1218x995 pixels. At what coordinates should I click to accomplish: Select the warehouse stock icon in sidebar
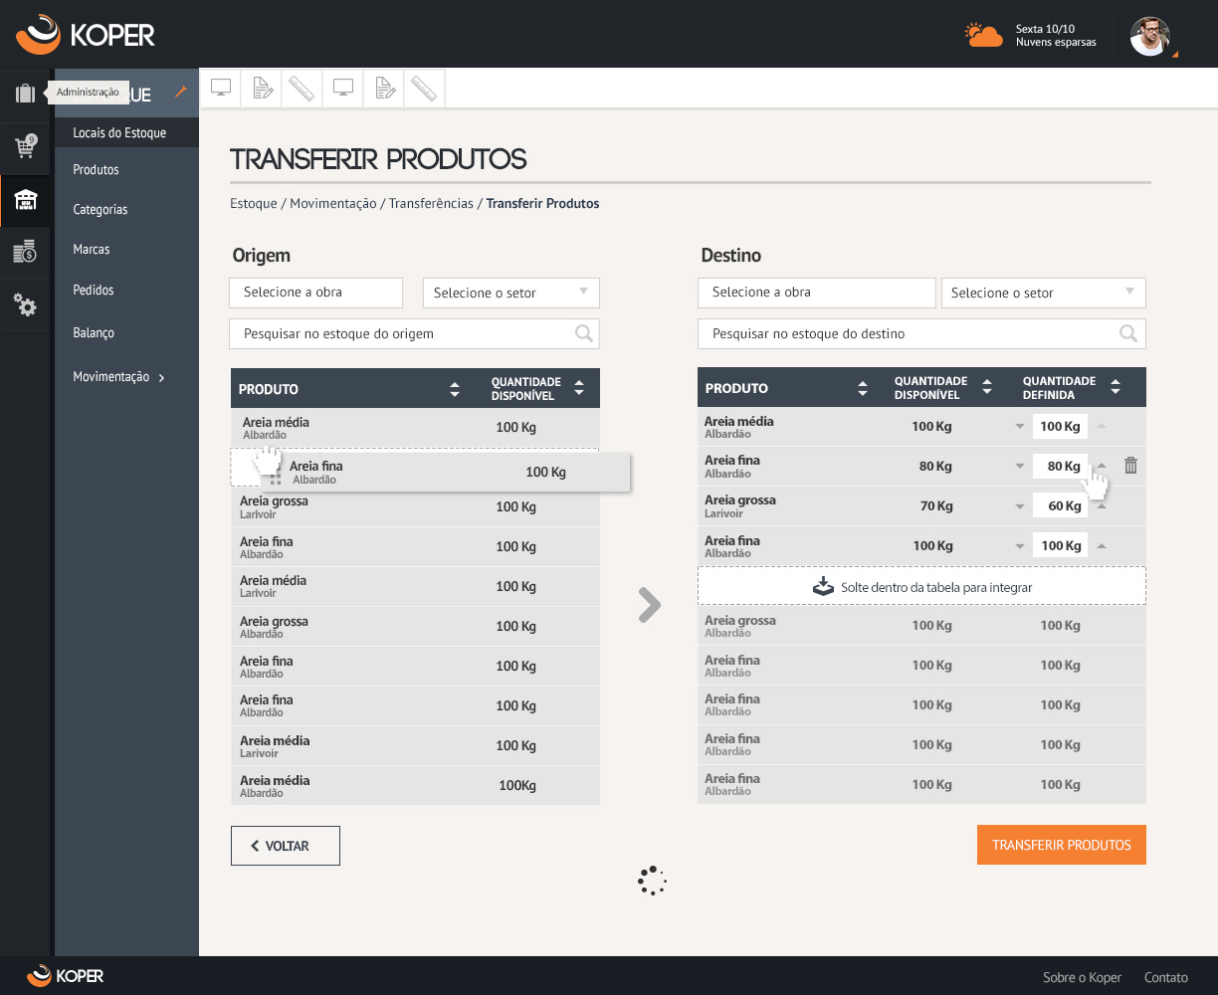click(25, 201)
